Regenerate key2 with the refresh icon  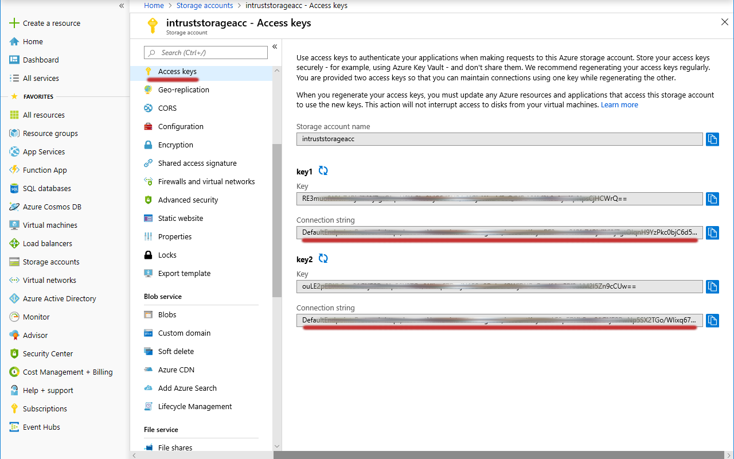[x=323, y=259]
